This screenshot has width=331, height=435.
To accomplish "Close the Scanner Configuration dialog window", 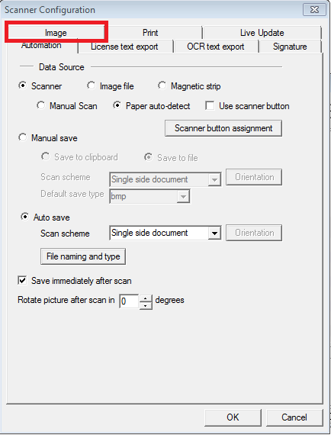I will pyautogui.click(x=314, y=10).
